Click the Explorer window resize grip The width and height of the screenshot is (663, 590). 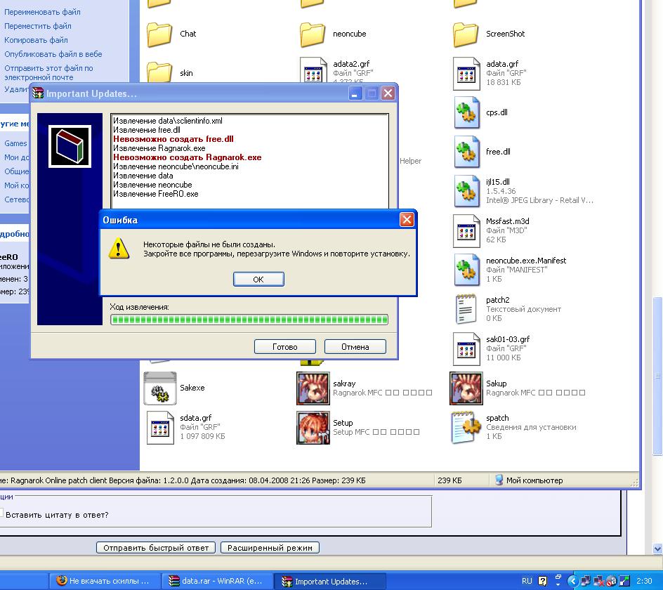coord(634,483)
